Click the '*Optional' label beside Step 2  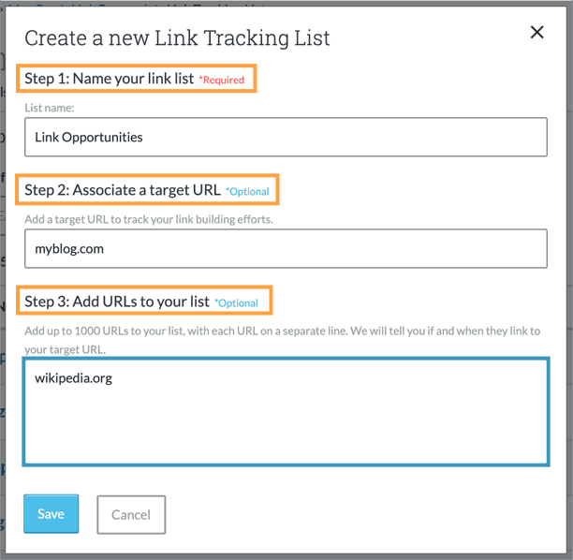pos(247,192)
